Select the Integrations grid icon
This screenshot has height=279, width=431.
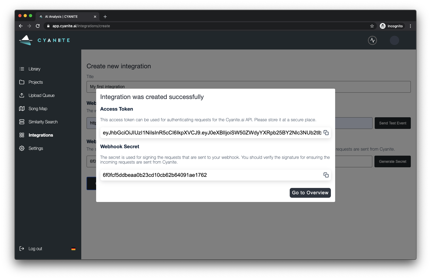tap(22, 135)
